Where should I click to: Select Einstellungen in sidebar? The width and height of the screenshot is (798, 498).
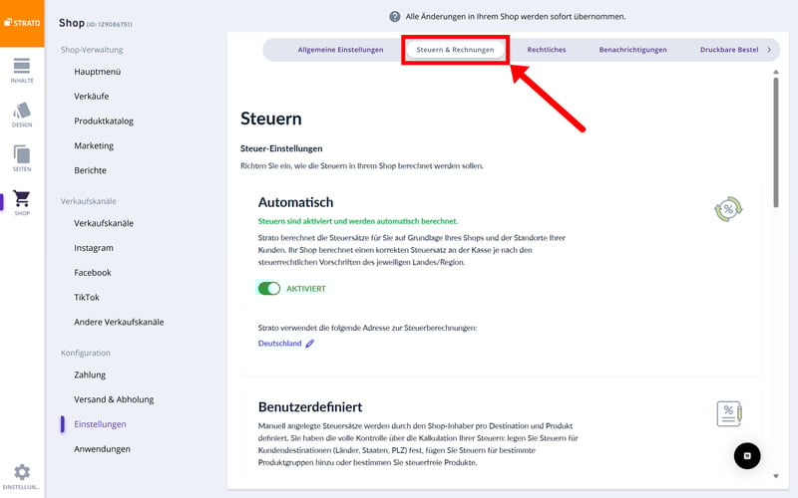(x=100, y=424)
